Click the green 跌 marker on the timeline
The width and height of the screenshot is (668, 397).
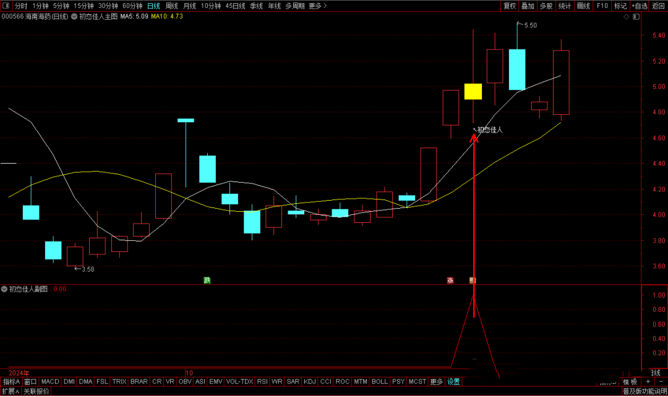pos(207,280)
